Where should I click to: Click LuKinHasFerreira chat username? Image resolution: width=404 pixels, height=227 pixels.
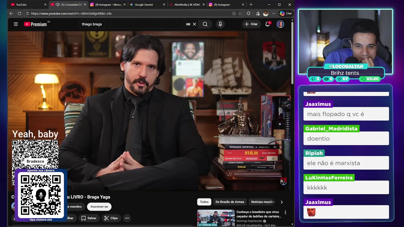329,178
